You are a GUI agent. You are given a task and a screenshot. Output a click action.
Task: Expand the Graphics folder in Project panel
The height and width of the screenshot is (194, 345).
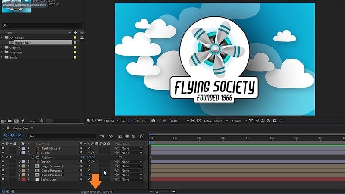2,47
